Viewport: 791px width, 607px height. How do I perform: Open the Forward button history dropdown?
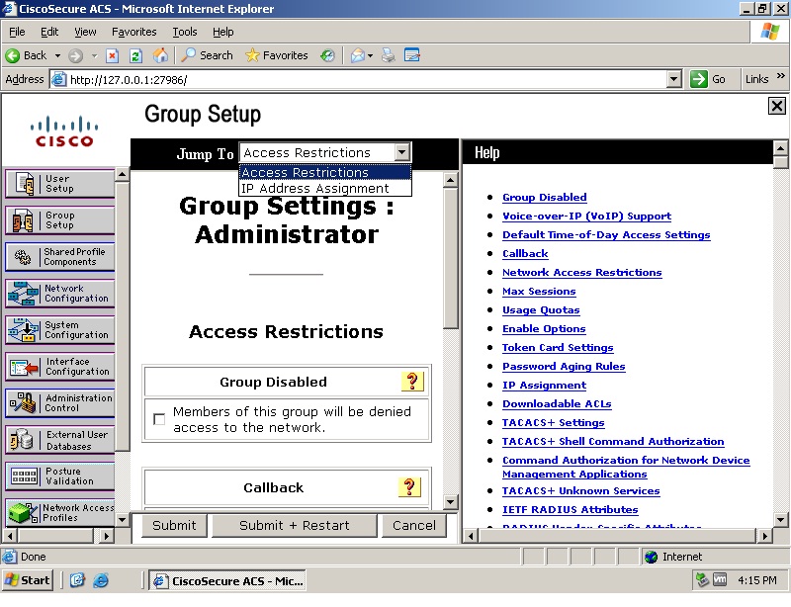[x=94, y=55]
